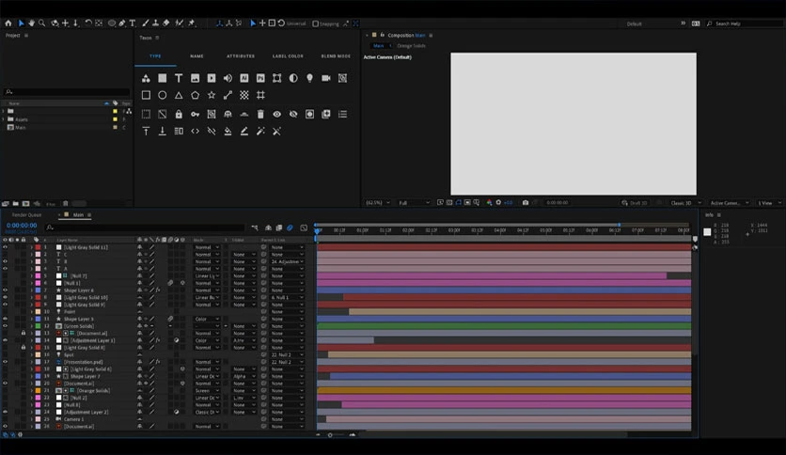Expand the Camera 1 layer properties
Viewport: 786px width, 455px height.
[x=32, y=419]
